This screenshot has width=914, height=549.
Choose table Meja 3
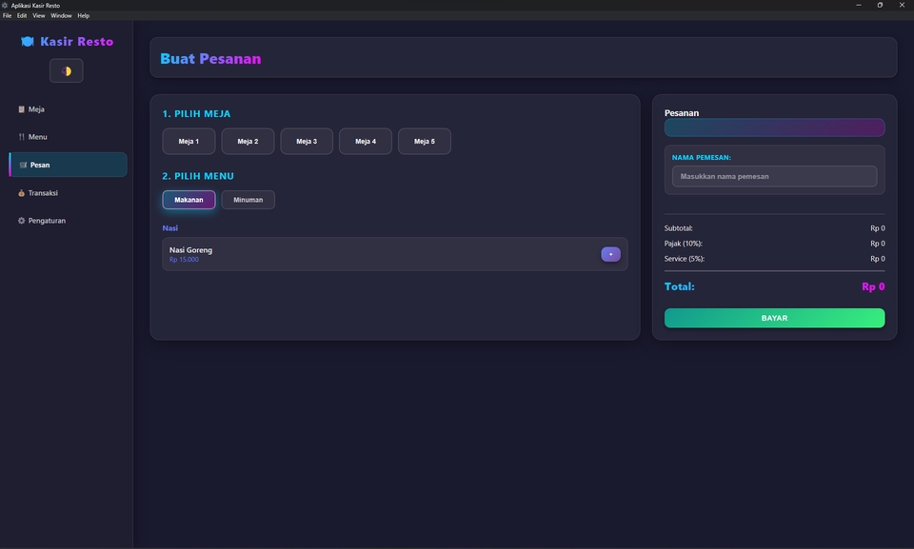click(307, 141)
